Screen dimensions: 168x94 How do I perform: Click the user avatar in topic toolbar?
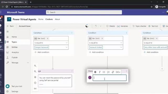point(87,26)
